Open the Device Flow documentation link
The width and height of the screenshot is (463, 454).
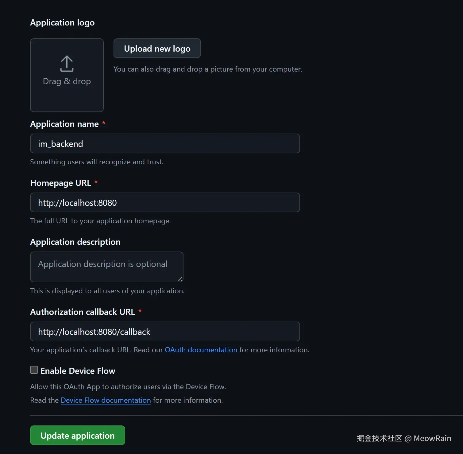click(x=106, y=400)
